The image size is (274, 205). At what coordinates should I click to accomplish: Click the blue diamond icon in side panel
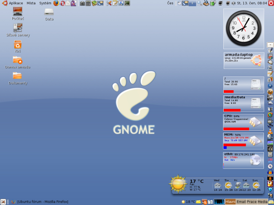click(x=270, y=190)
